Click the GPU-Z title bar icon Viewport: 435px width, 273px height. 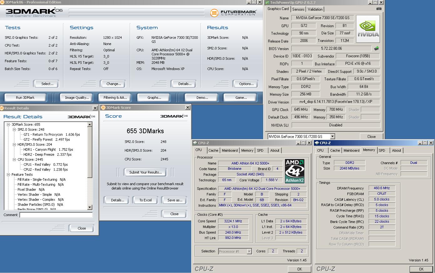tap(268, 3)
